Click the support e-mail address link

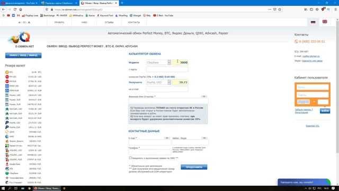tap(311, 56)
